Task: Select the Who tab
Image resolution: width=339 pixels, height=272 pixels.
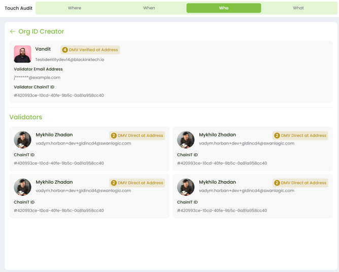Action: tap(224, 8)
